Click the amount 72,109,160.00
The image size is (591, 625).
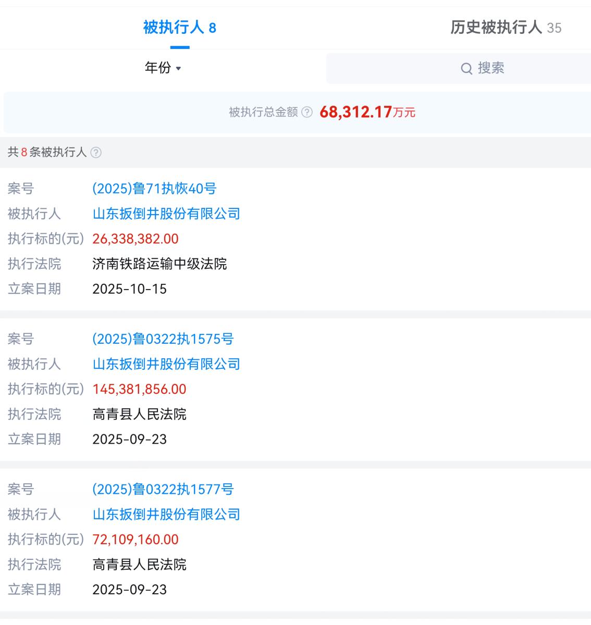(x=136, y=540)
